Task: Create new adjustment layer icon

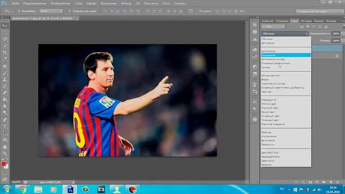Action: [317, 182]
